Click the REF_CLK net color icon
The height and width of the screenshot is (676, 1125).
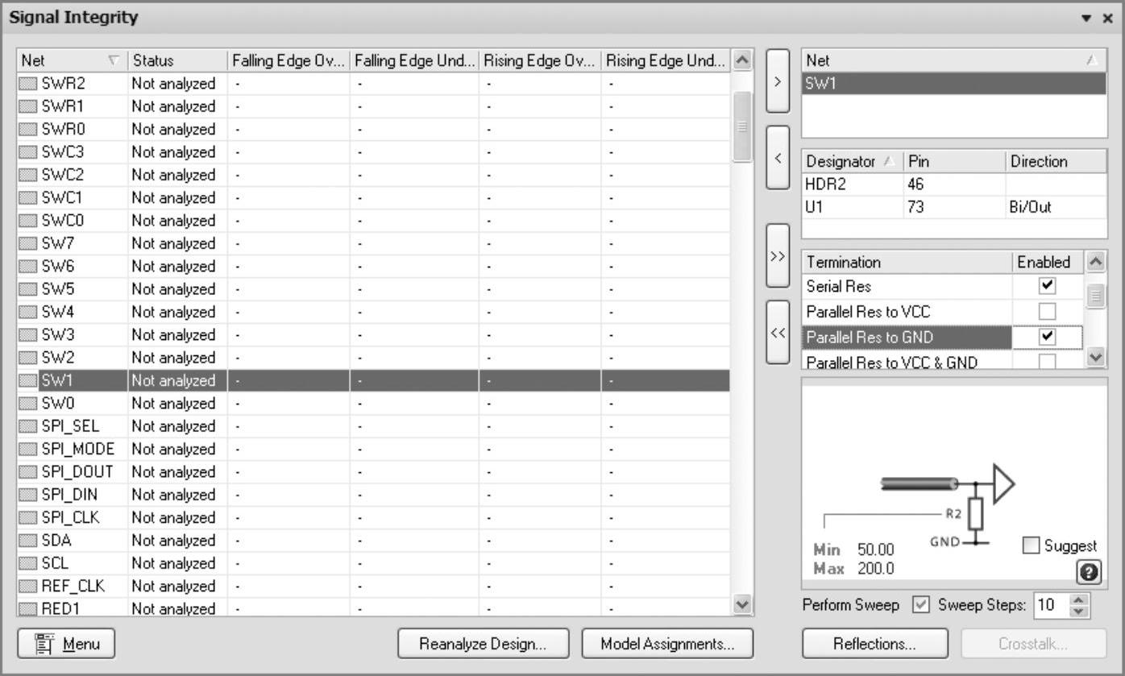tap(29, 586)
